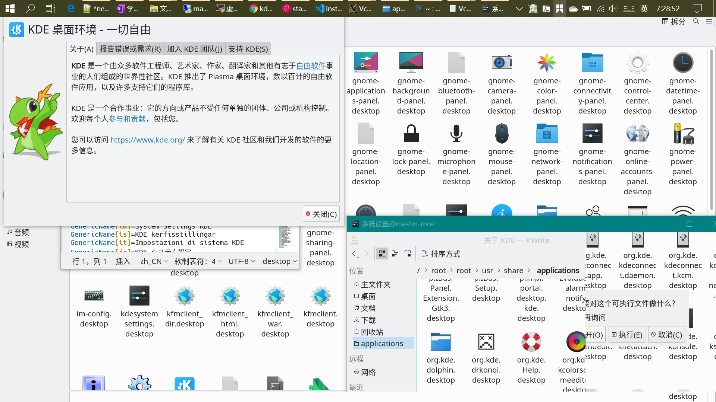Select gnome-color-panel.desktop icon
The image size is (716, 402).
547,63
